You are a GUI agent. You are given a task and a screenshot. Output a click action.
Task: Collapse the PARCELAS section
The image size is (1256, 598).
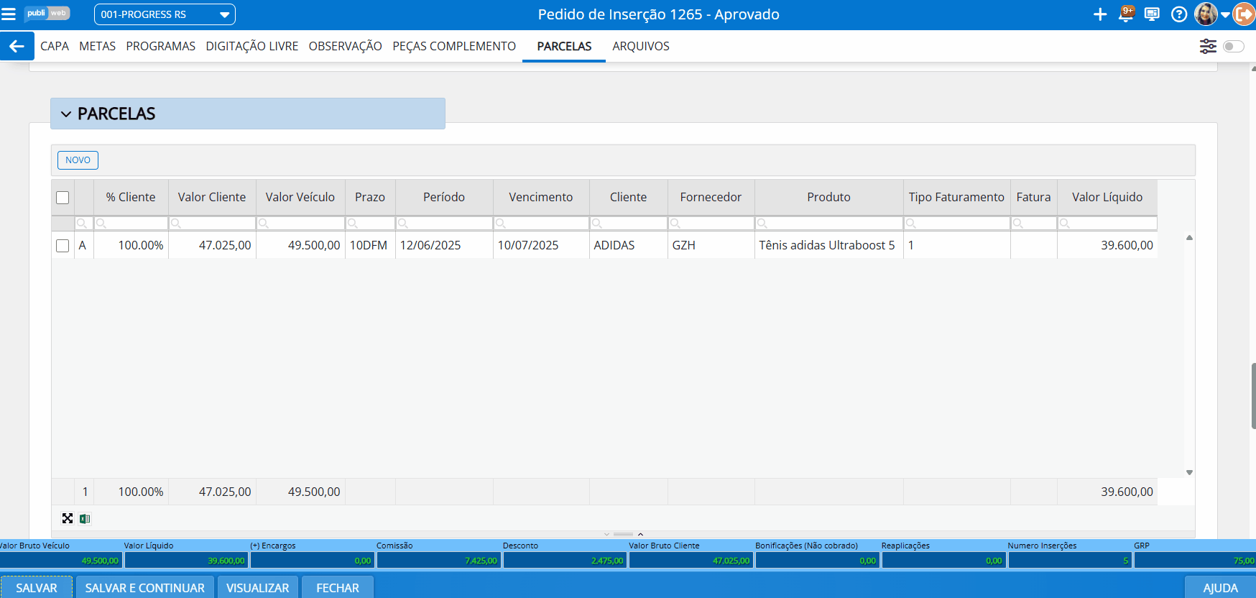66,114
